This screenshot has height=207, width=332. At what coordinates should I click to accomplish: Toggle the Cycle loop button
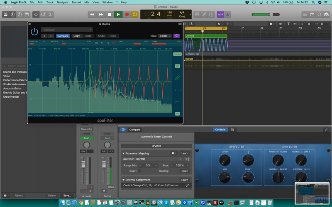coord(135,14)
